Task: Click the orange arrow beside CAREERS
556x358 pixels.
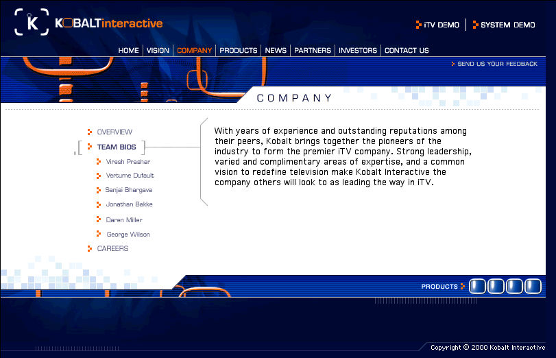Action: click(x=90, y=248)
